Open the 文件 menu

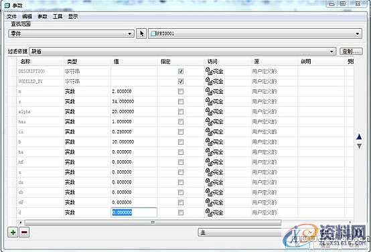tap(11, 16)
